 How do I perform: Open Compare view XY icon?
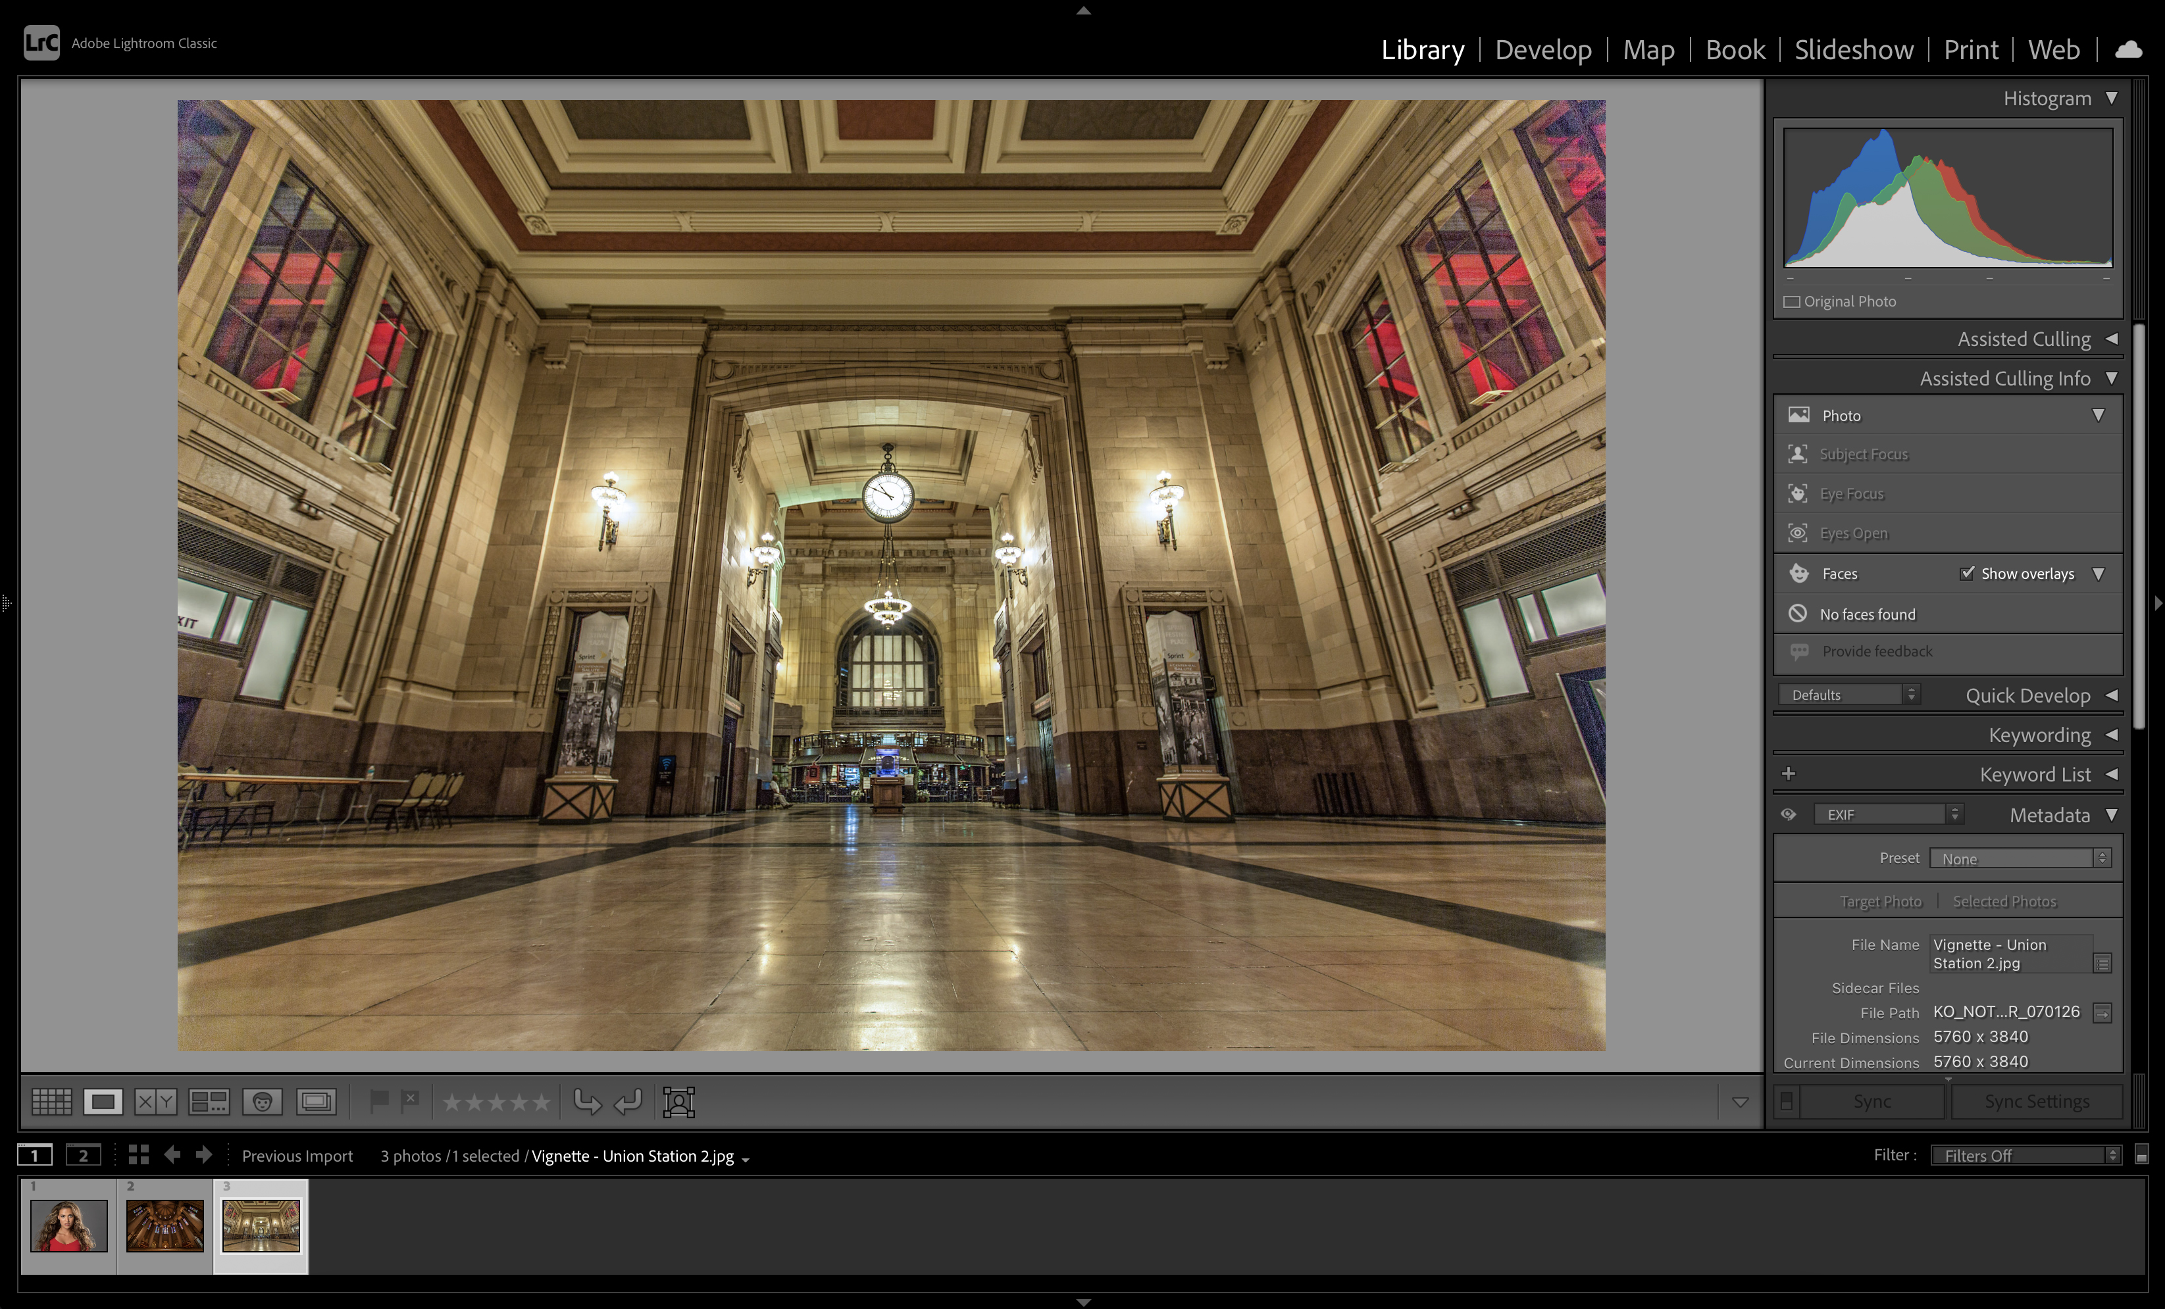(155, 1102)
